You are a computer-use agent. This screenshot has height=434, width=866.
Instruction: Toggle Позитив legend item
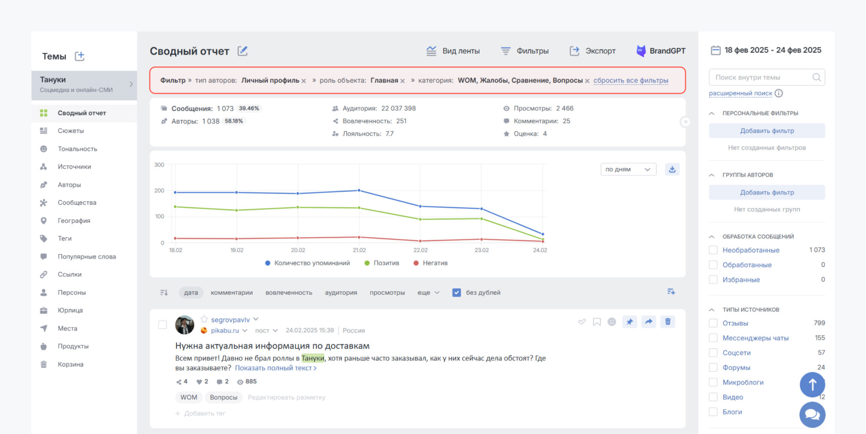382,263
